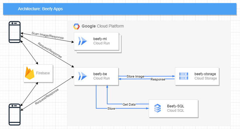Screen dimensions: 240x129
Task: Select the Firebase flame icon
Action: (x=30, y=73)
